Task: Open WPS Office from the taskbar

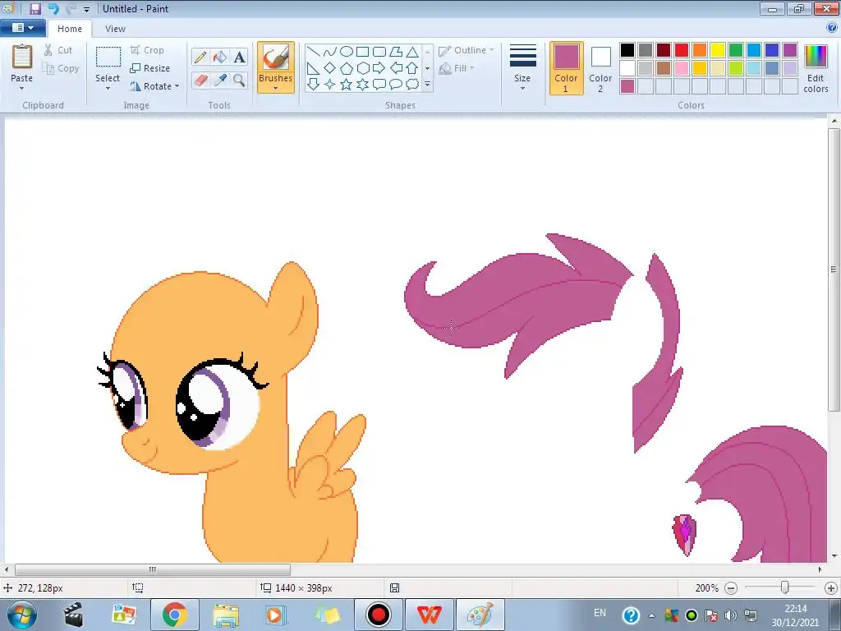Action: coord(430,615)
